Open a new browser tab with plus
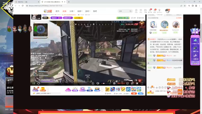This screenshot has height=114, width=202. [69, 2]
